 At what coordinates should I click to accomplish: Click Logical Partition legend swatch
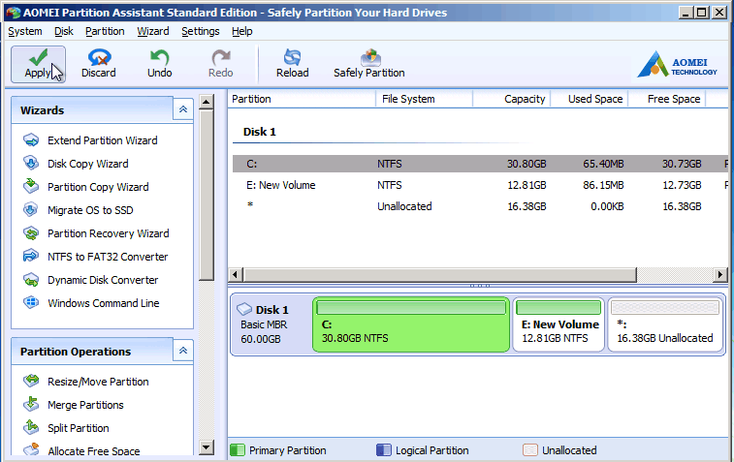pos(383,450)
